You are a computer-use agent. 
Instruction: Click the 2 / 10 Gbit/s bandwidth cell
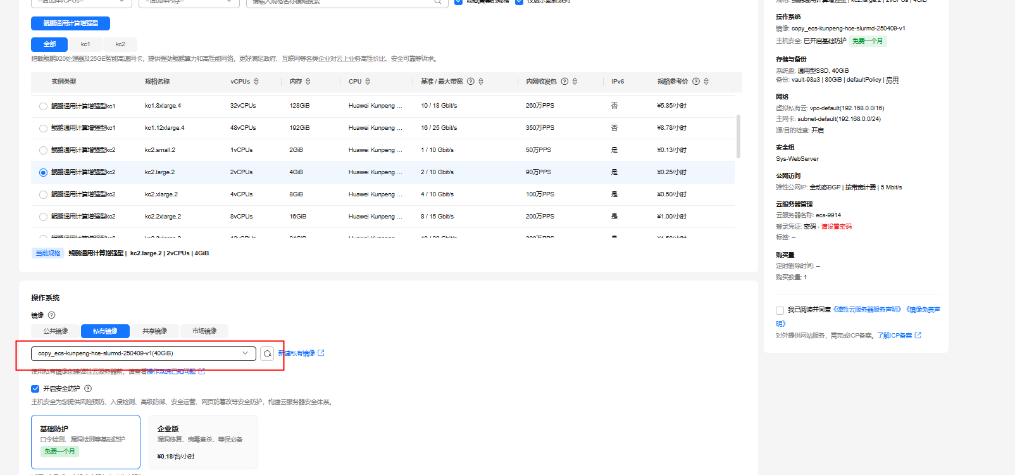pos(437,172)
